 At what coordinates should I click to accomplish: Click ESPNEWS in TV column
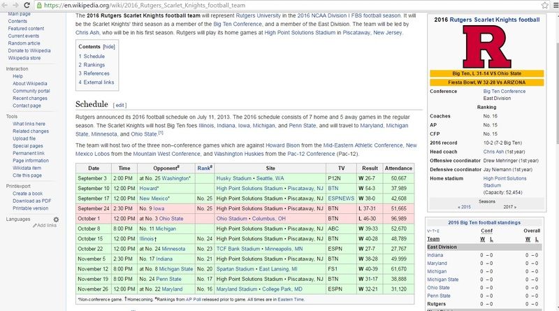tap(341, 198)
